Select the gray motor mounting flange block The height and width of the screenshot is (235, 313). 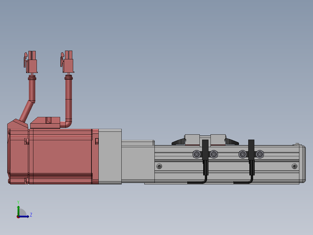coord(110,156)
